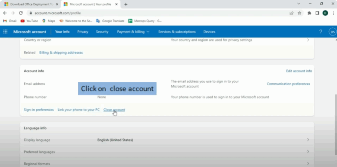Open the Microsoft apps grid launcher
This screenshot has height=167, width=337.
[5, 32]
